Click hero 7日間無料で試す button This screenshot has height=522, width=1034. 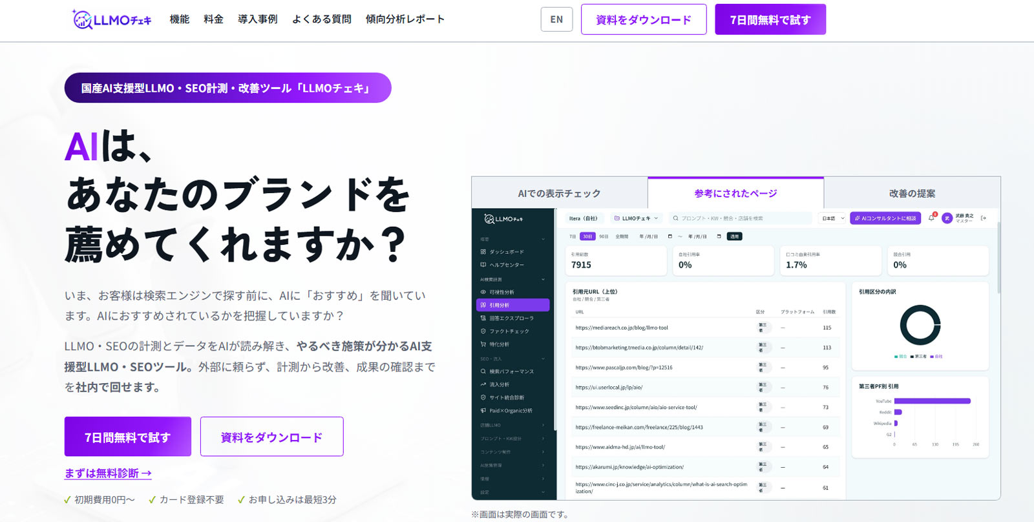128,437
